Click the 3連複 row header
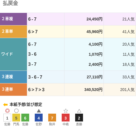 coord(13,77)
